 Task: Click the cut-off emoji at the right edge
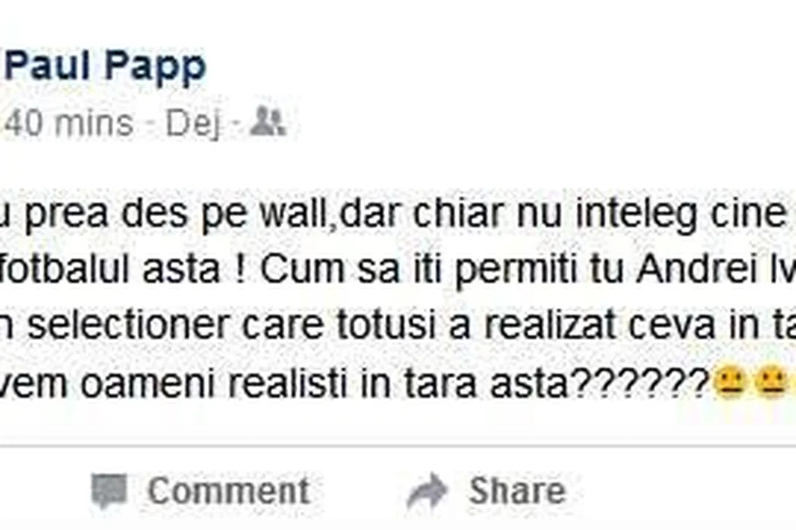click(793, 382)
